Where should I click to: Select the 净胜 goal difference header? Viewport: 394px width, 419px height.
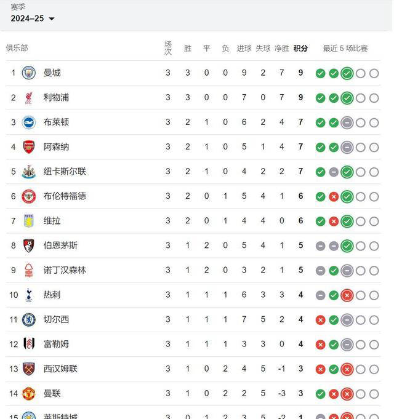pyautogui.click(x=282, y=49)
